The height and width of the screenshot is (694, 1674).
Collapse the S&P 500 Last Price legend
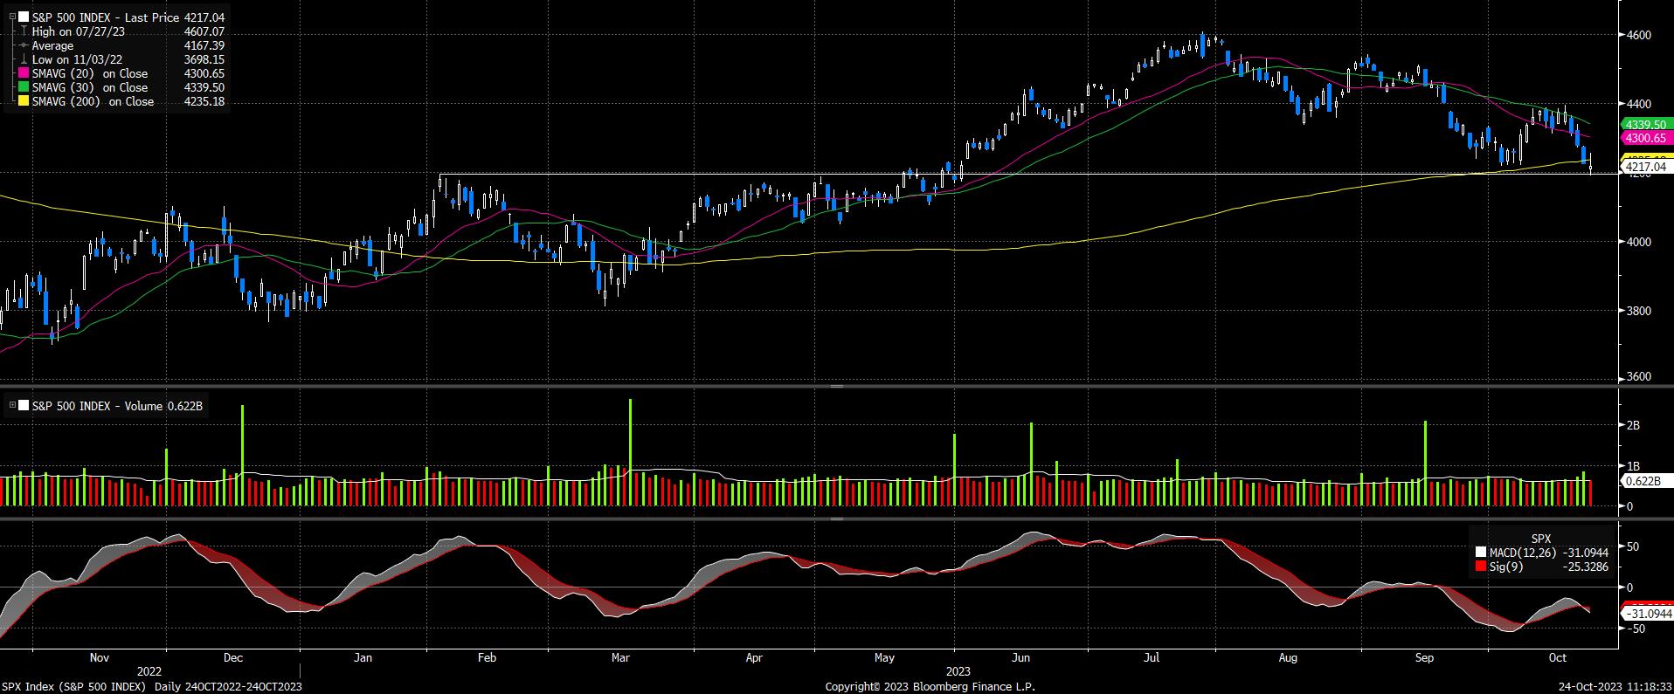[x=11, y=17]
